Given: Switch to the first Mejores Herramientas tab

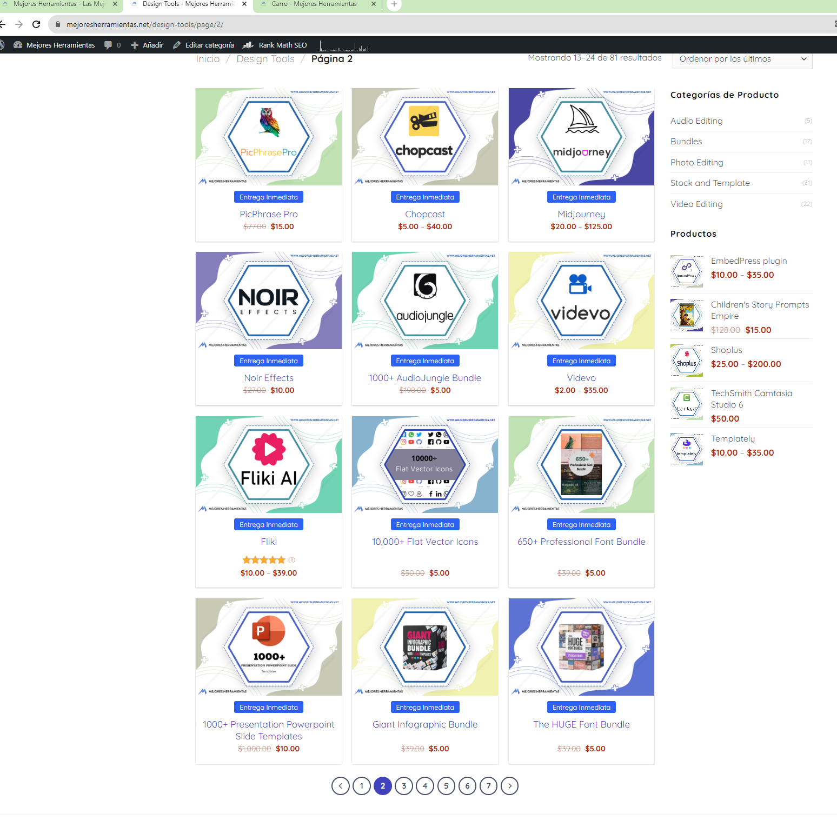Looking at the screenshot, I should (58, 4).
